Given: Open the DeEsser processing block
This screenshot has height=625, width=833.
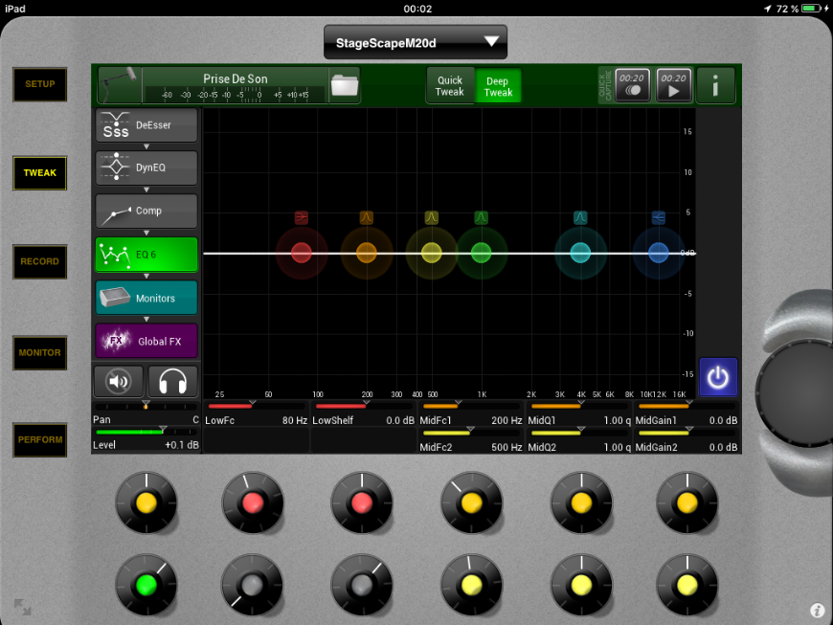Looking at the screenshot, I should [x=146, y=125].
